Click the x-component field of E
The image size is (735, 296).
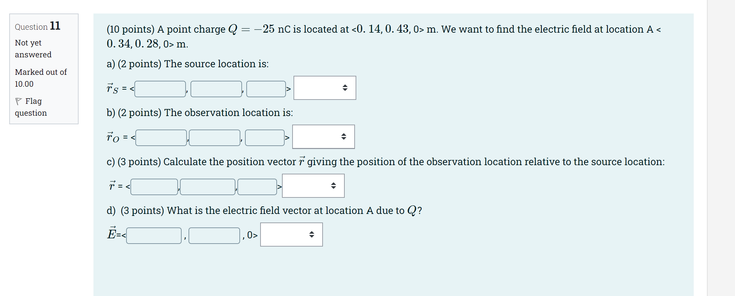coord(154,235)
